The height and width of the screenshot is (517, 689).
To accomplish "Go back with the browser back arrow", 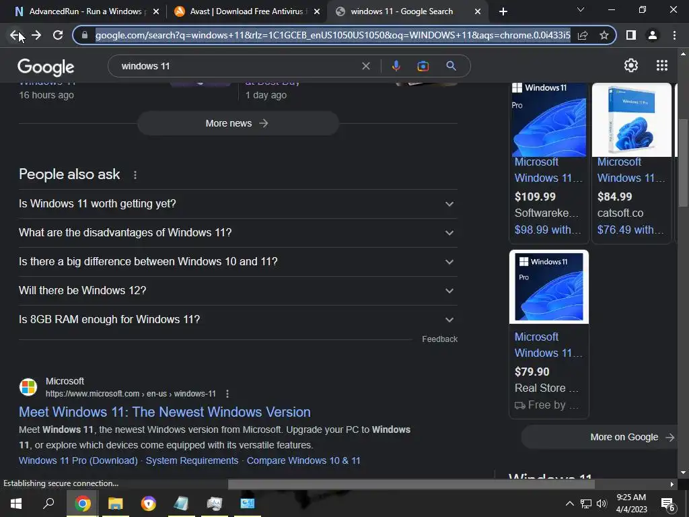I will [15, 35].
